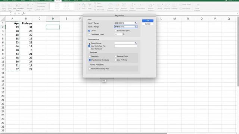Click the Data Validation icon
239x134 pixels.
tap(132, 7)
